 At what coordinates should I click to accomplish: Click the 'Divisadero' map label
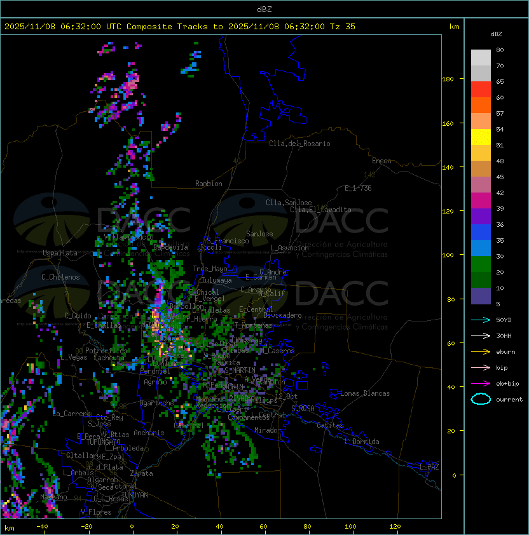pos(283,315)
